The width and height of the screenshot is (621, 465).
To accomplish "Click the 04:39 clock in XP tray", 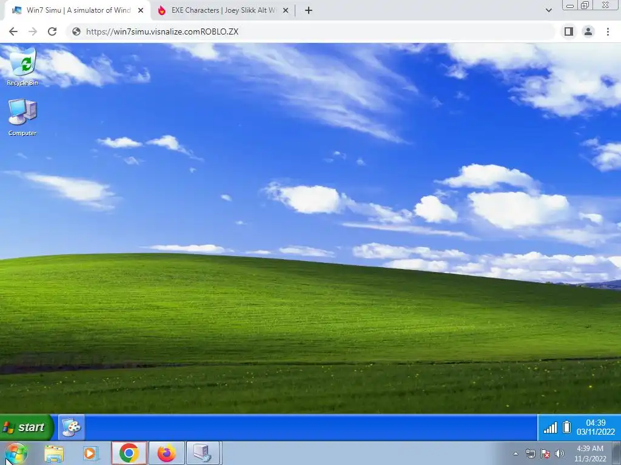I will [596, 427].
